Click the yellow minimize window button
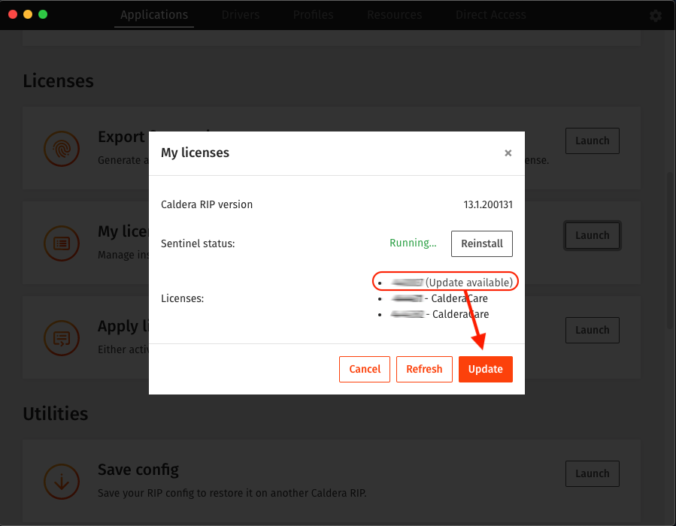This screenshot has width=676, height=526. coord(28,14)
